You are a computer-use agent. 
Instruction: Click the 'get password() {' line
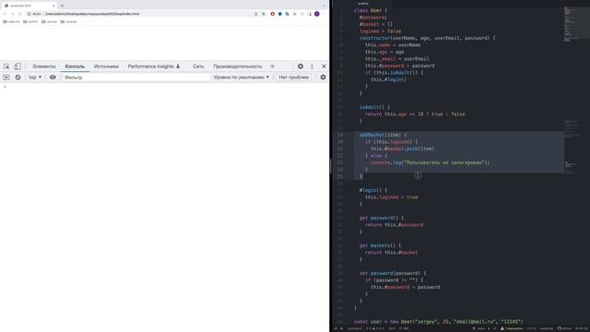381,218
